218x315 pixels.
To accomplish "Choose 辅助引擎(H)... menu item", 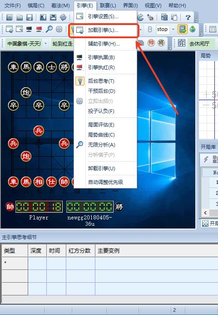I will pos(105,44).
